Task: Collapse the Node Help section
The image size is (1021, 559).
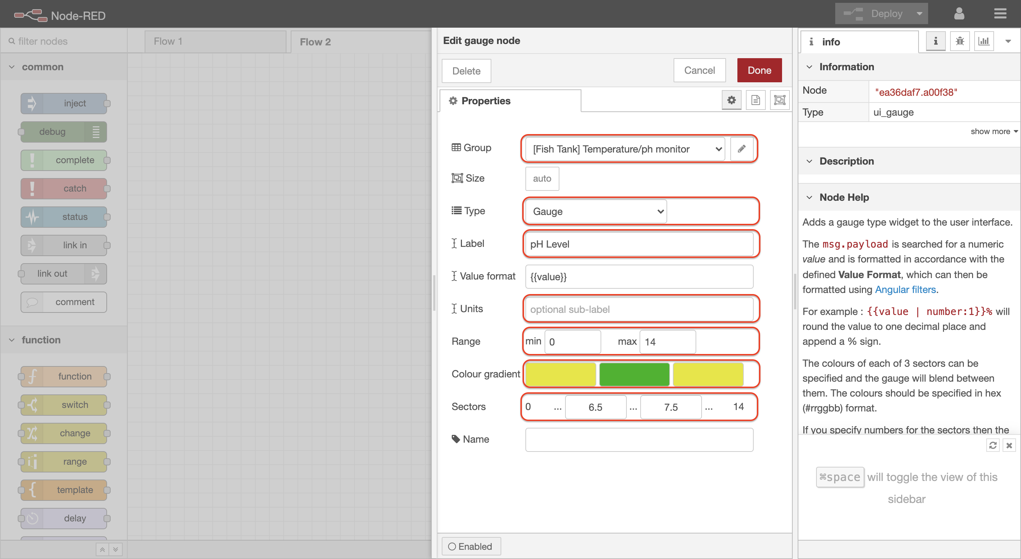Action: click(x=809, y=198)
